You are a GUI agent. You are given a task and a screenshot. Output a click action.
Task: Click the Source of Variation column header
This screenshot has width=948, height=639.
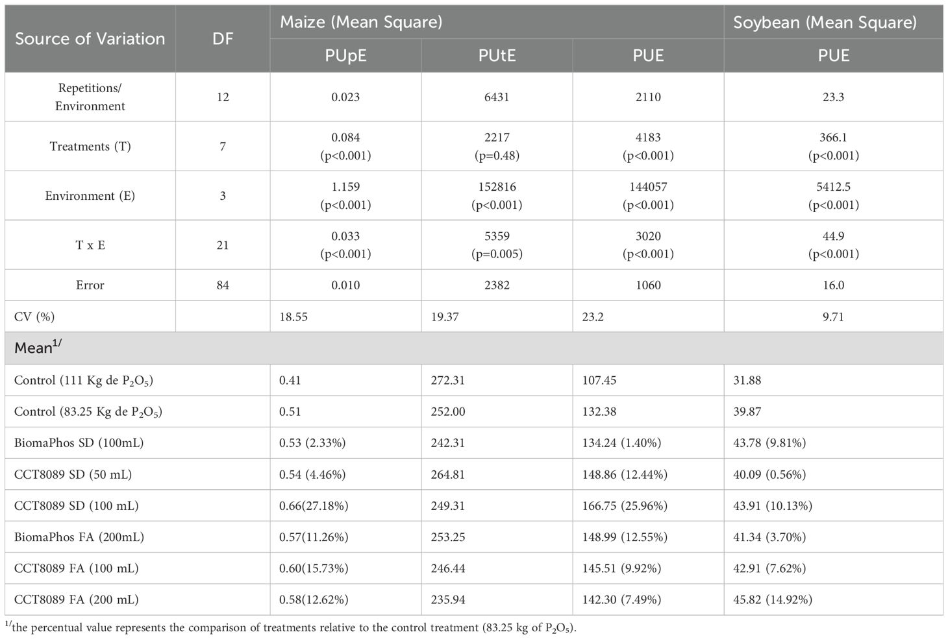pyautogui.click(x=90, y=39)
